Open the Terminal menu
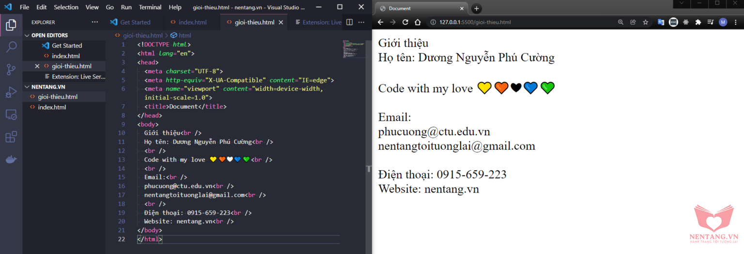744x254 pixels. [150, 7]
